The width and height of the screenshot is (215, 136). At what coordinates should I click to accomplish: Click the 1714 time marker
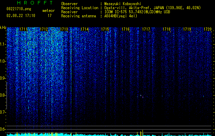tap(85, 29)
